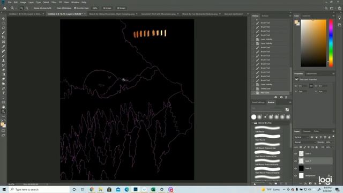Image resolution: width=343 pixels, height=193 pixels.
Task: Click the rainbow hue slider
Action: (x=331, y=43)
